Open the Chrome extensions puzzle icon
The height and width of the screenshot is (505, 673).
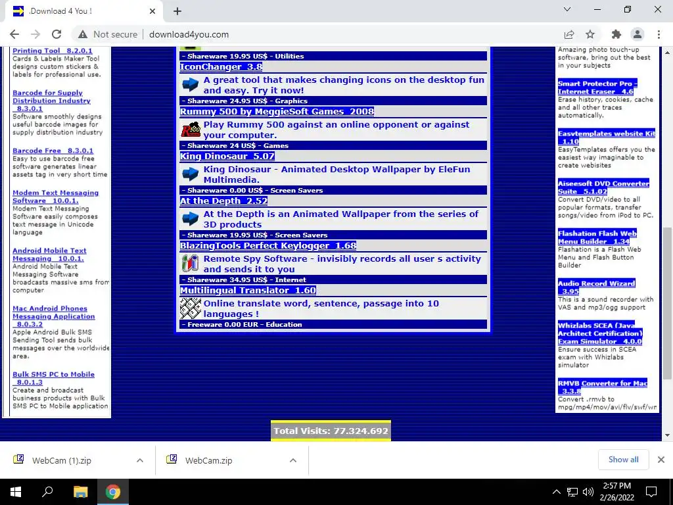[616, 34]
